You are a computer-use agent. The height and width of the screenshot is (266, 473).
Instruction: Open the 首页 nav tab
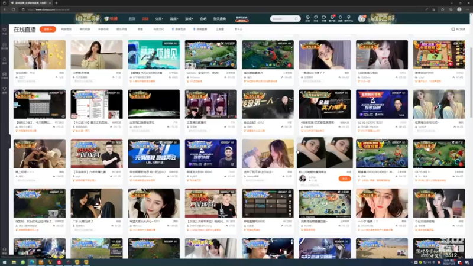[x=132, y=19]
